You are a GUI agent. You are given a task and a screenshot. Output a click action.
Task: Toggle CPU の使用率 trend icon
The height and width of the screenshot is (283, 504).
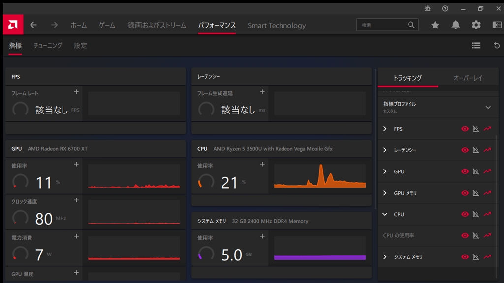(x=487, y=235)
